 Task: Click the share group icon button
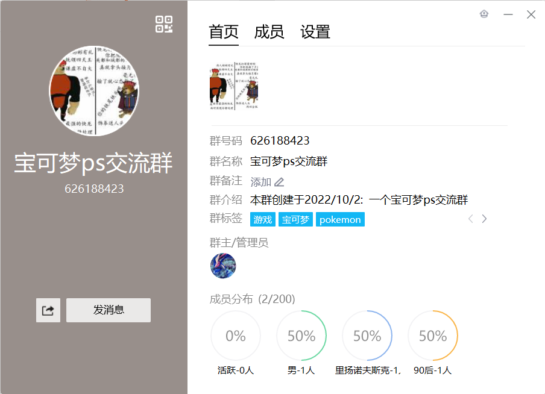pyautogui.click(x=48, y=310)
